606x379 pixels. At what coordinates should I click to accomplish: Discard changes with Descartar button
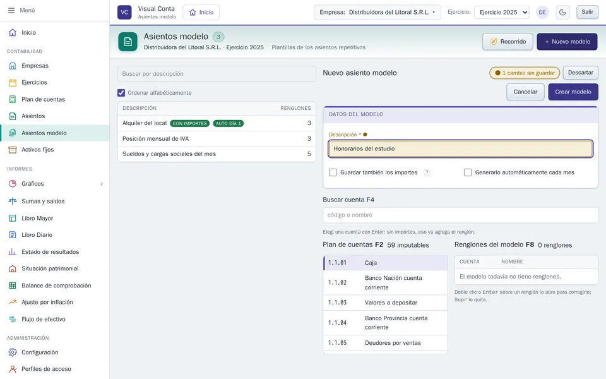[581, 73]
